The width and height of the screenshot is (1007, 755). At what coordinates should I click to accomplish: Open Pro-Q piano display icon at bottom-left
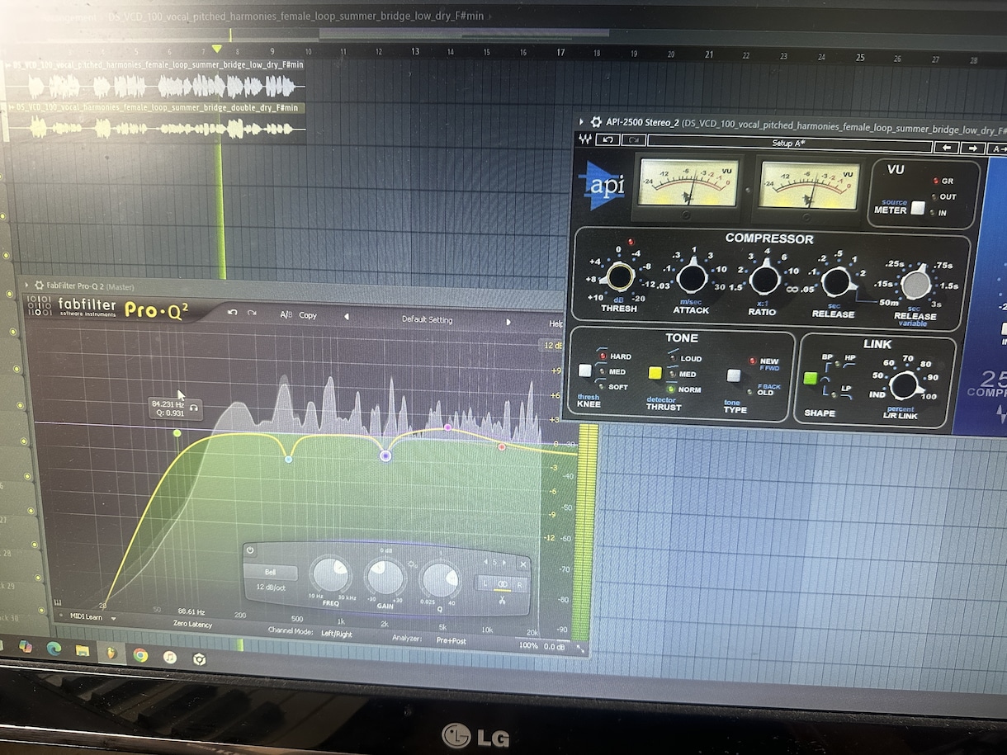(59, 602)
